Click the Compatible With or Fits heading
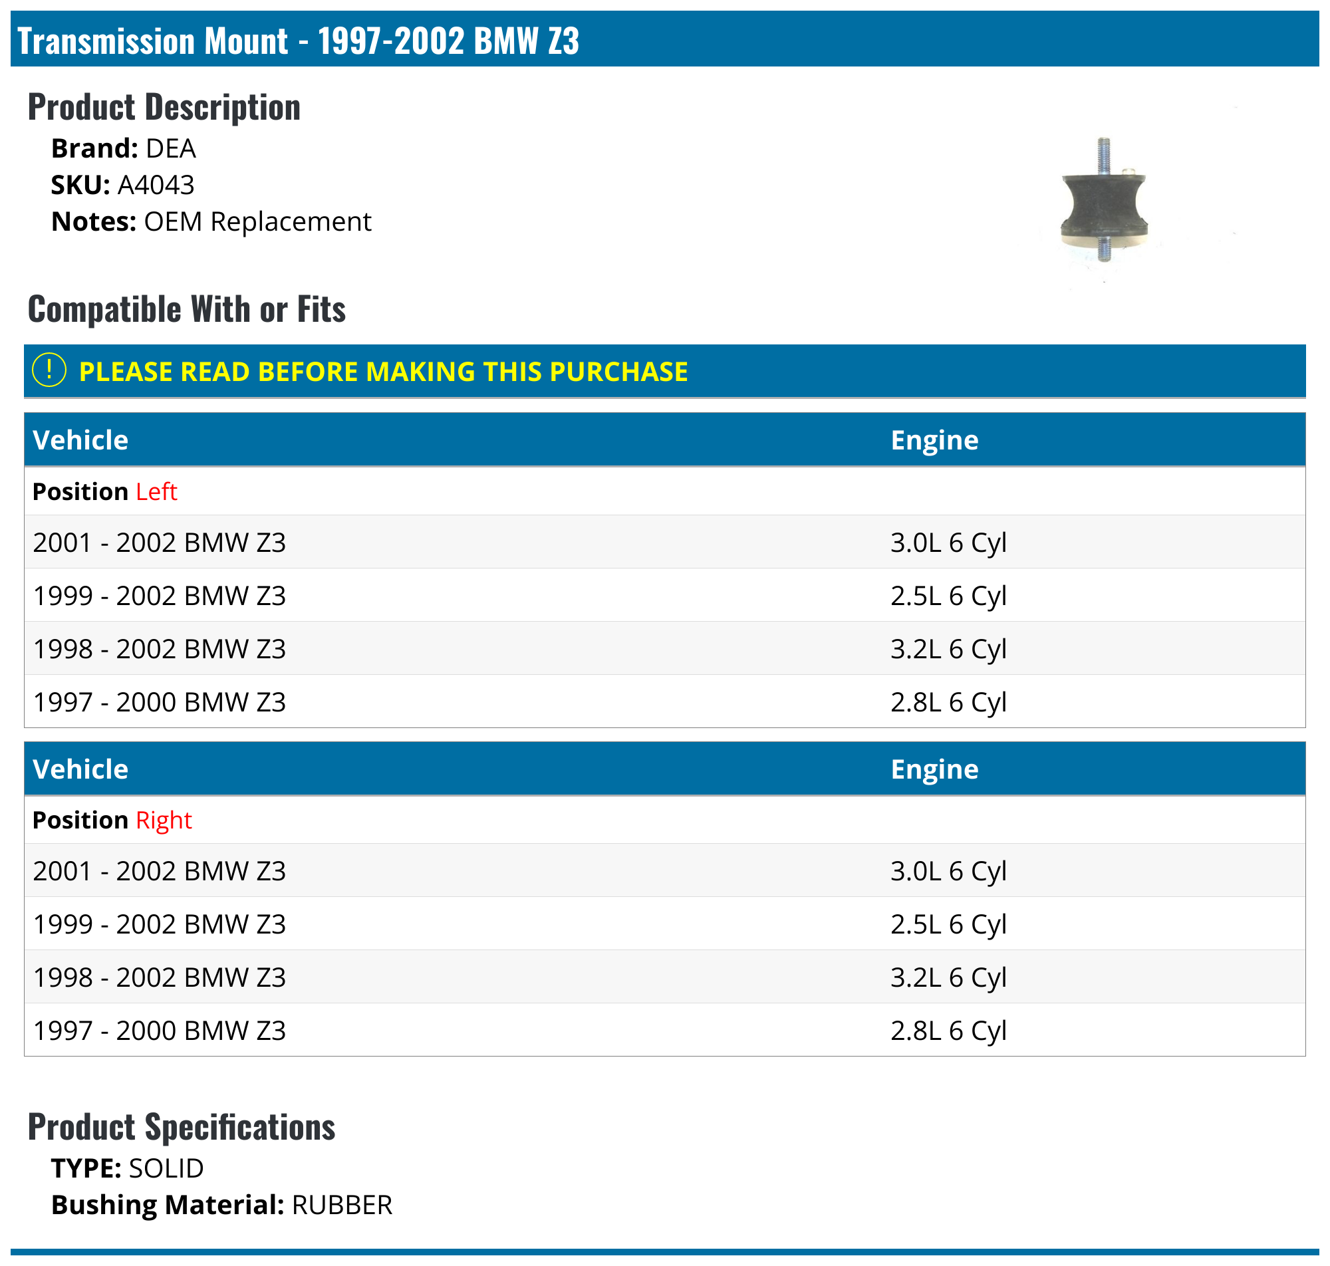Image resolution: width=1330 pixels, height=1266 pixels. [186, 309]
